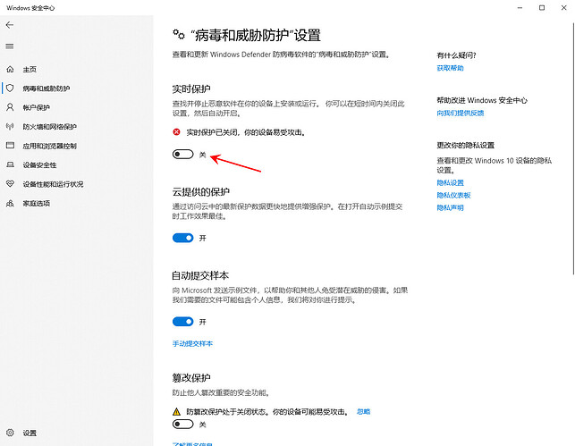Click the vertical scrollbar on the right
The width and height of the screenshot is (575, 446).
[573, 147]
